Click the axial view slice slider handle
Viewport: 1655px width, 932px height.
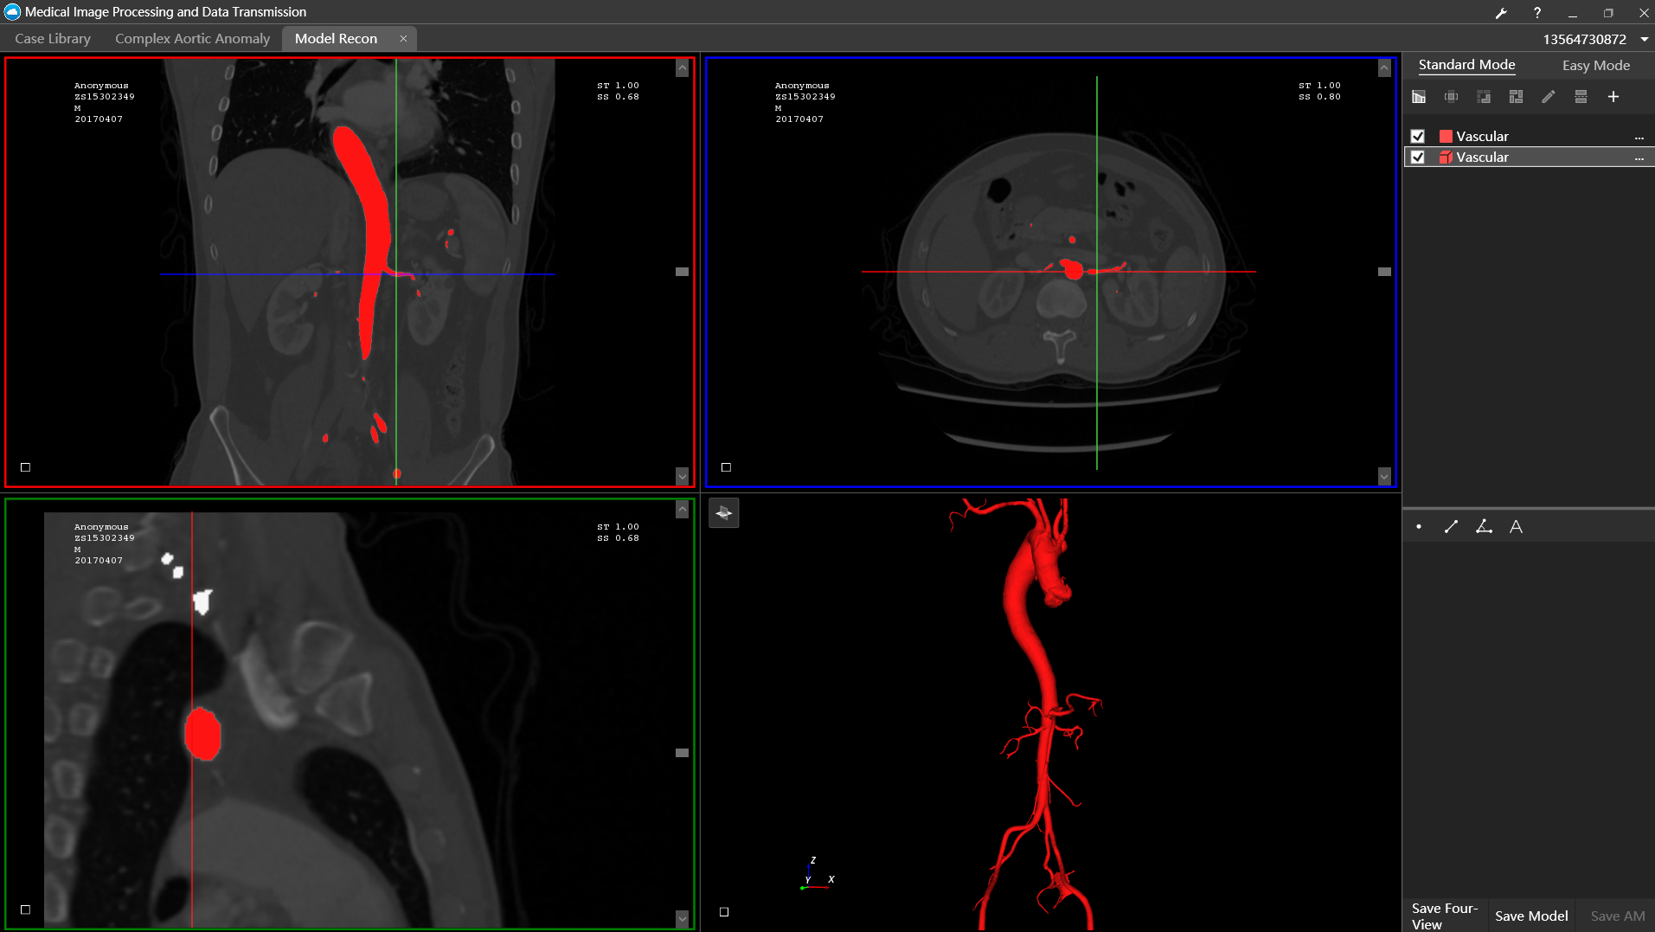pos(1384,272)
